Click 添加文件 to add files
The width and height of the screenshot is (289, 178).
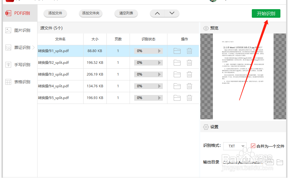pyautogui.click(x=55, y=13)
